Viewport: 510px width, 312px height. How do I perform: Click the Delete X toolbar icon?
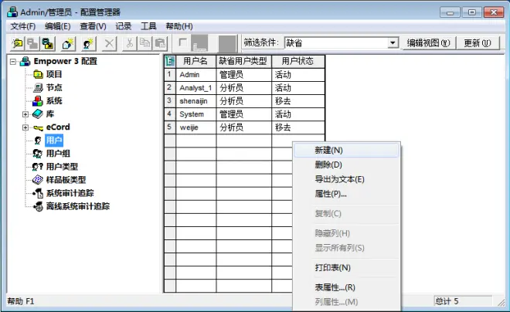tap(109, 43)
